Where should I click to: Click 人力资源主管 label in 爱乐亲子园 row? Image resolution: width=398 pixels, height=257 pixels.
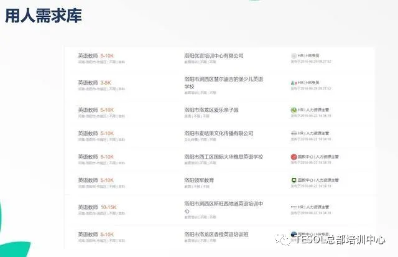tap(317, 110)
